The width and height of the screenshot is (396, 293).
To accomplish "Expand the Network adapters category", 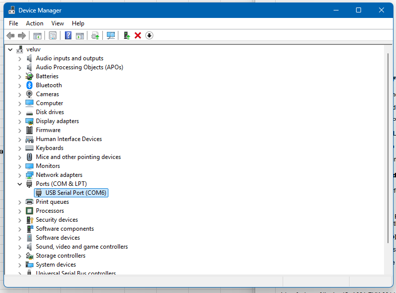I will pyautogui.click(x=20, y=175).
